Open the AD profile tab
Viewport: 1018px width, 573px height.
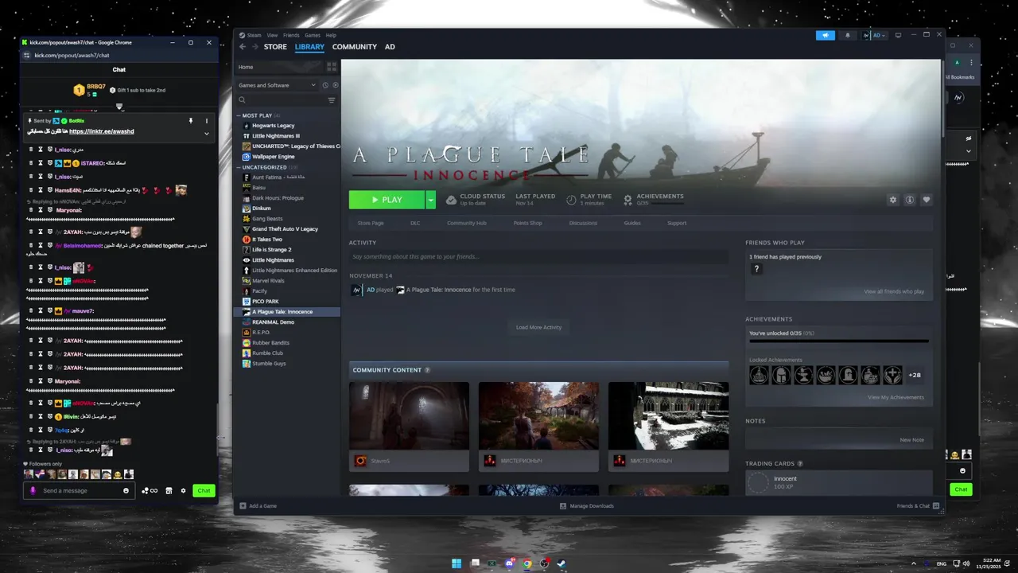[390, 47]
